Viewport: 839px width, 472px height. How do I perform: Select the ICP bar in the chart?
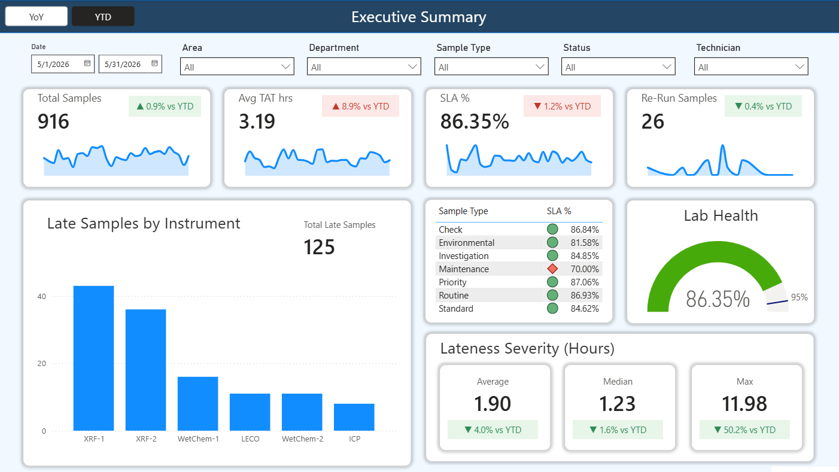click(354, 417)
